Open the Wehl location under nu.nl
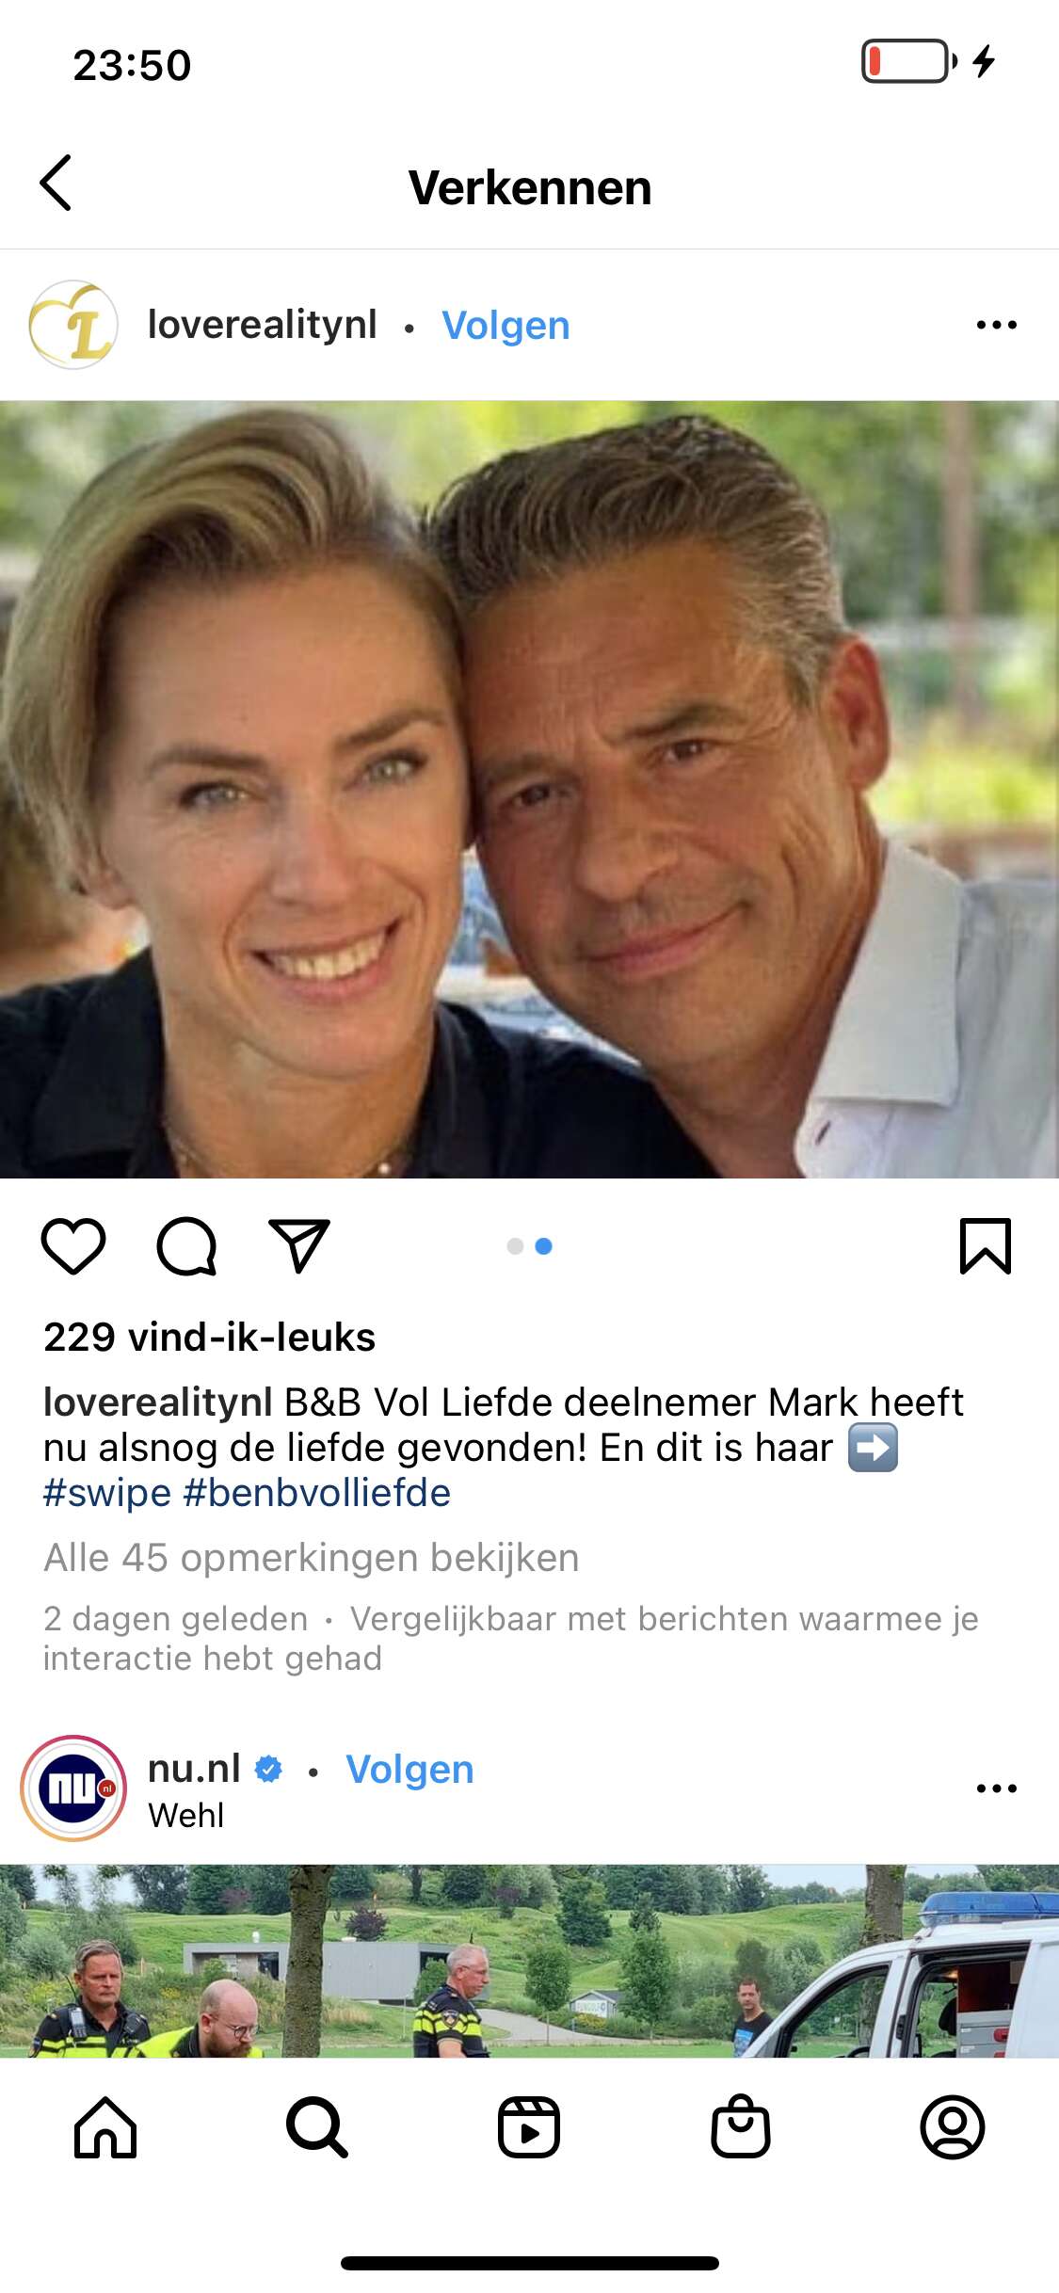 click(186, 1815)
